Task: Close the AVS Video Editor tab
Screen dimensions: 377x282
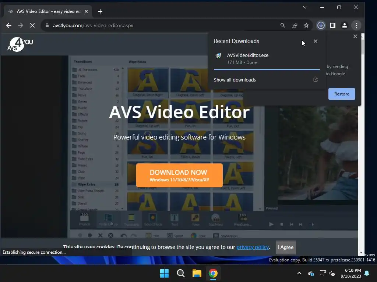Action: click(x=86, y=11)
